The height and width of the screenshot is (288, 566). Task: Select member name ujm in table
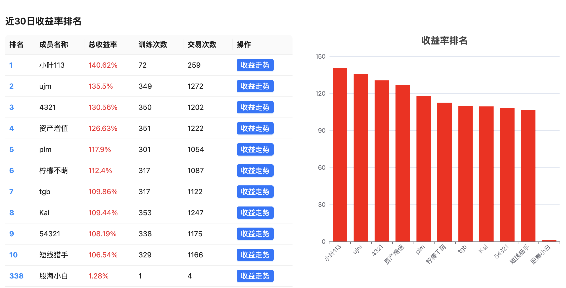(45, 86)
